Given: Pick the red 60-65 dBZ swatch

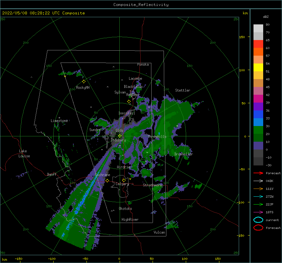Looking at the screenshot, I should (x=258, y=44).
